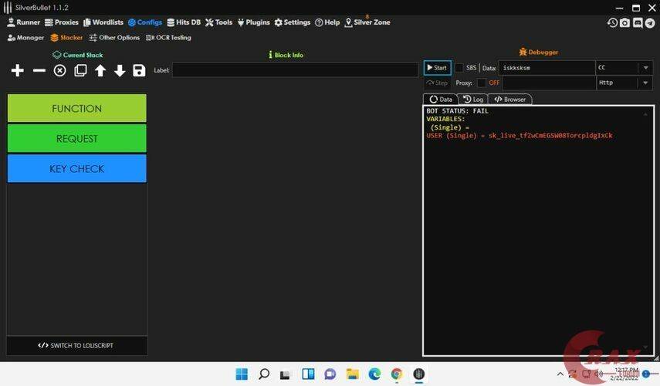Image resolution: width=660 pixels, height=386 pixels.
Task: Click the circled X disable block icon
Action: pos(59,71)
